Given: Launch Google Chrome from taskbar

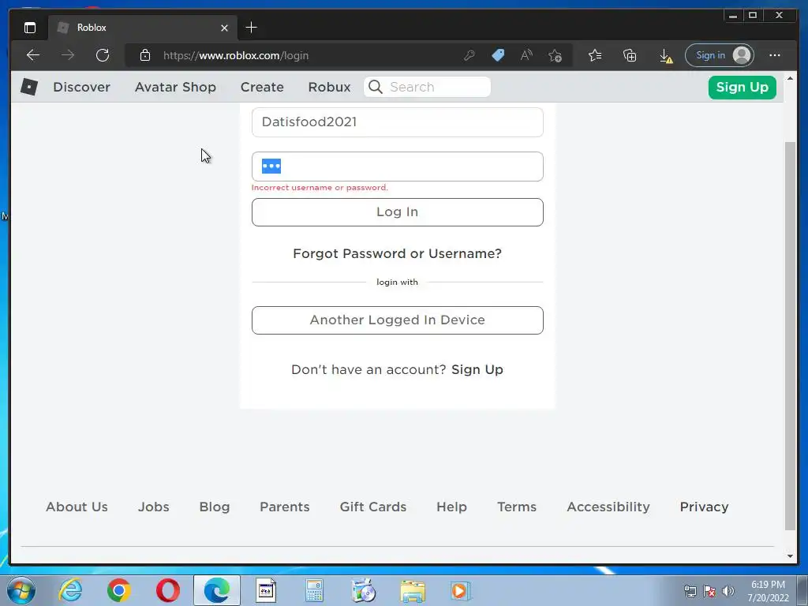Looking at the screenshot, I should tap(119, 590).
